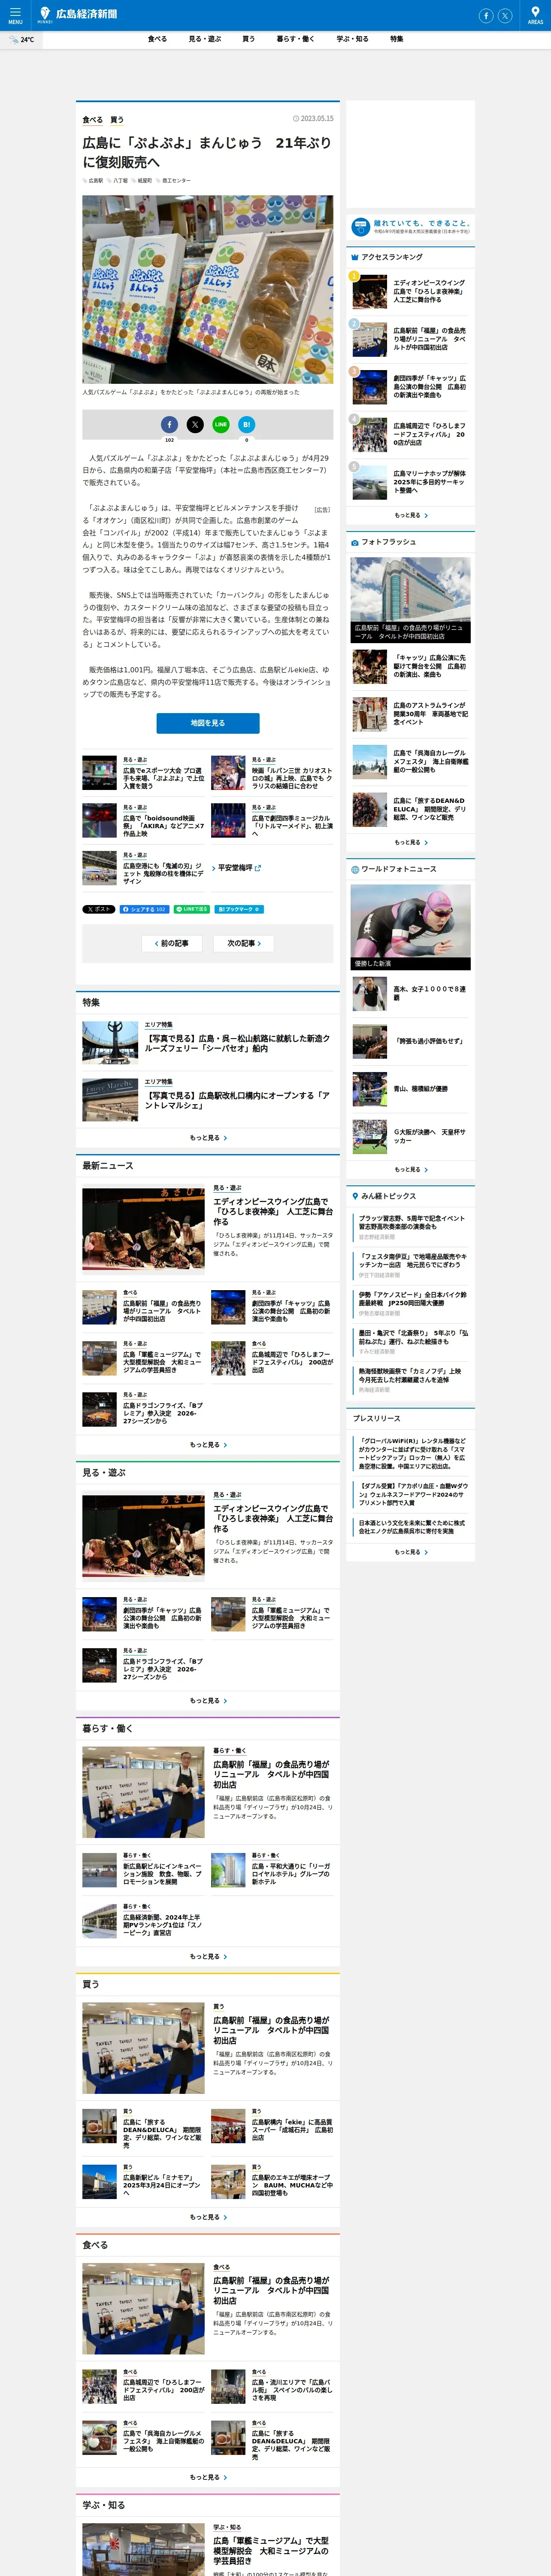Share the article with the round Facebook button
Screen dimensions: 551x2576
(169, 424)
